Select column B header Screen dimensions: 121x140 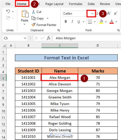pyautogui.click(x=28, y=46)
